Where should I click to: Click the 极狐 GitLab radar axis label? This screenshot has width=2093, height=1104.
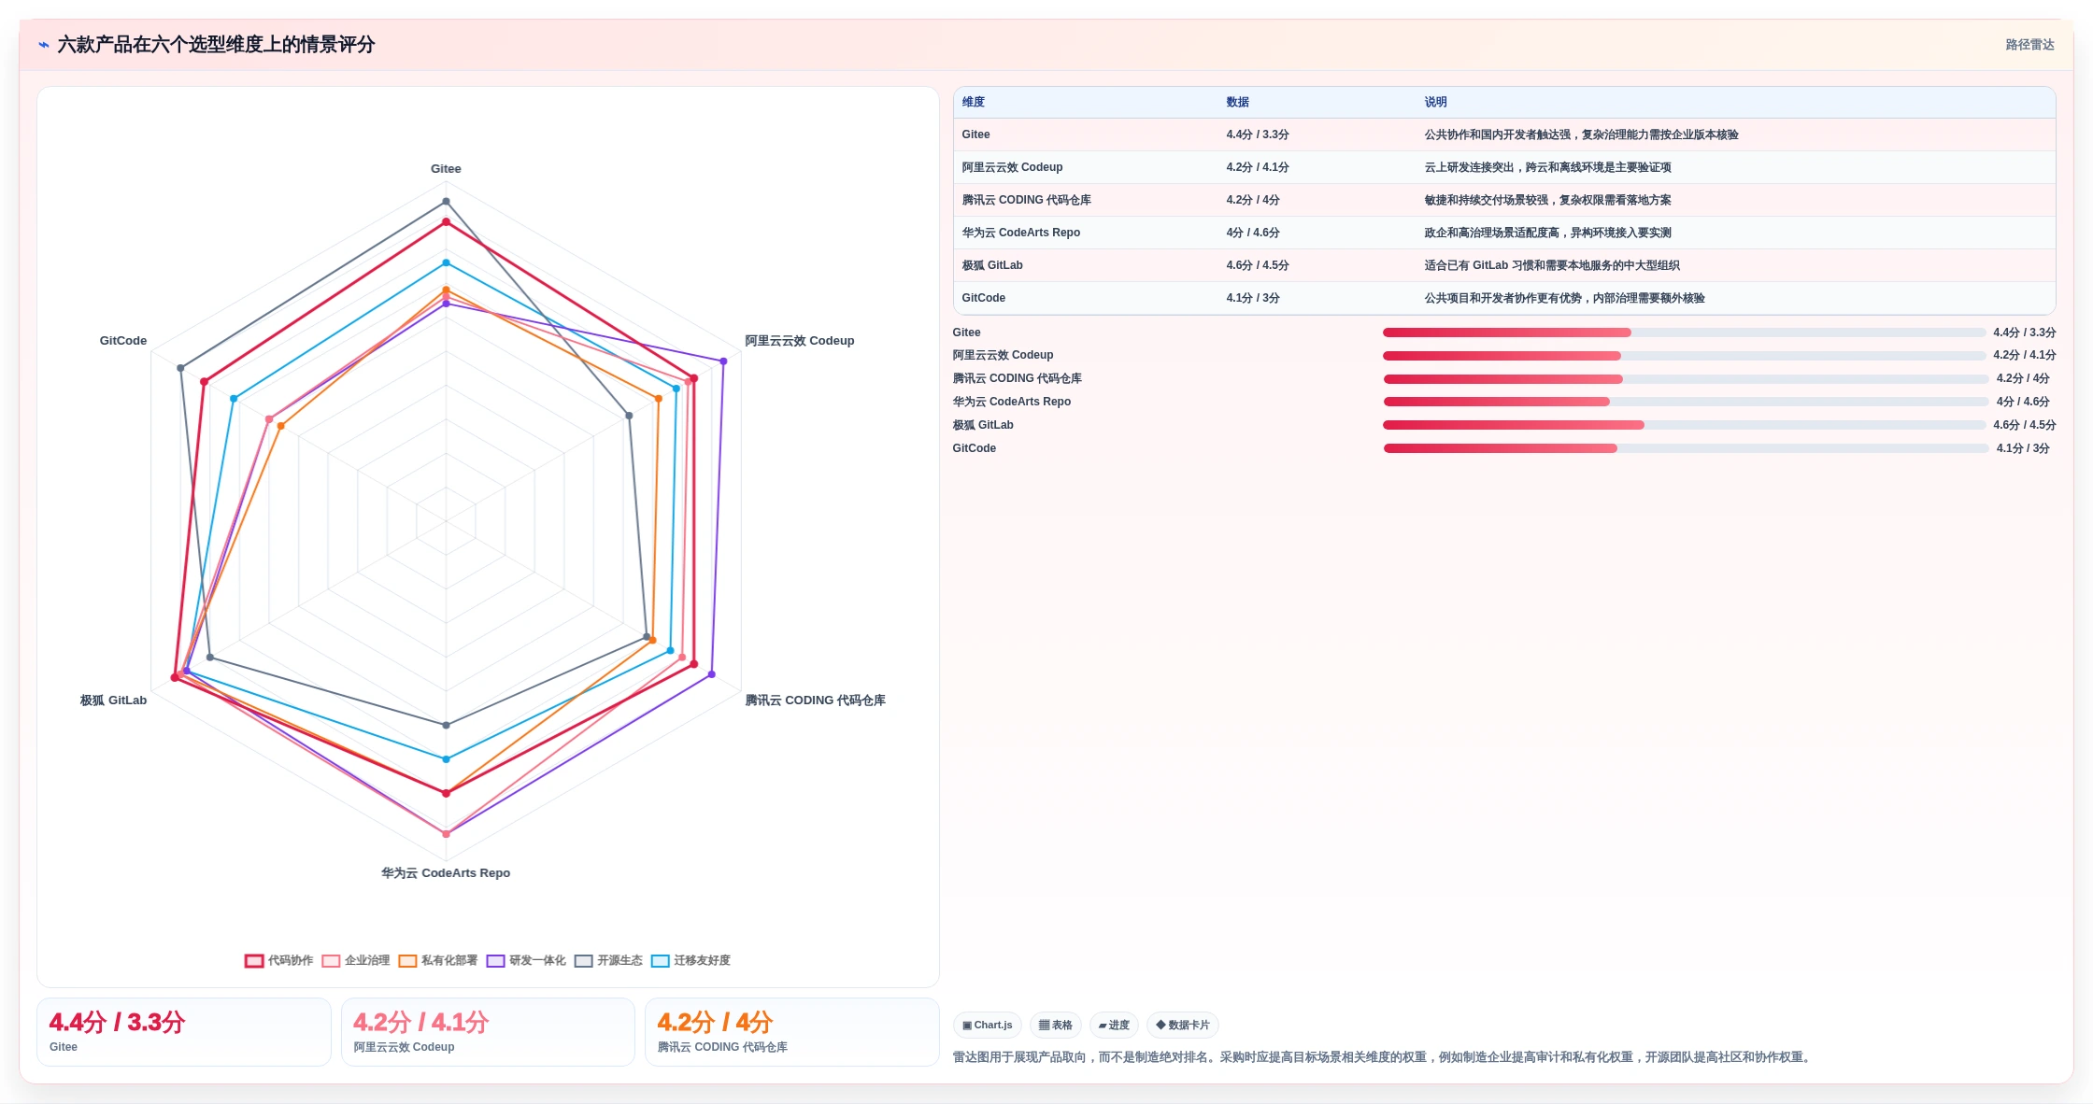coord(113,701)
